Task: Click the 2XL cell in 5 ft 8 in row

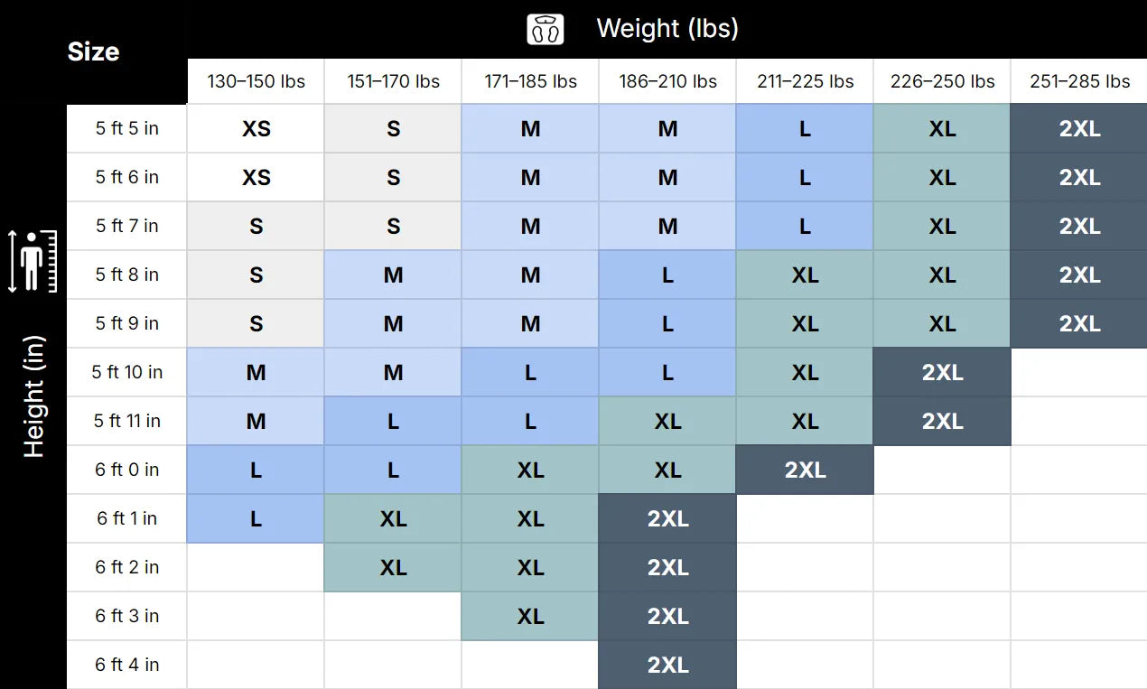Action: tap(1079, 275)
